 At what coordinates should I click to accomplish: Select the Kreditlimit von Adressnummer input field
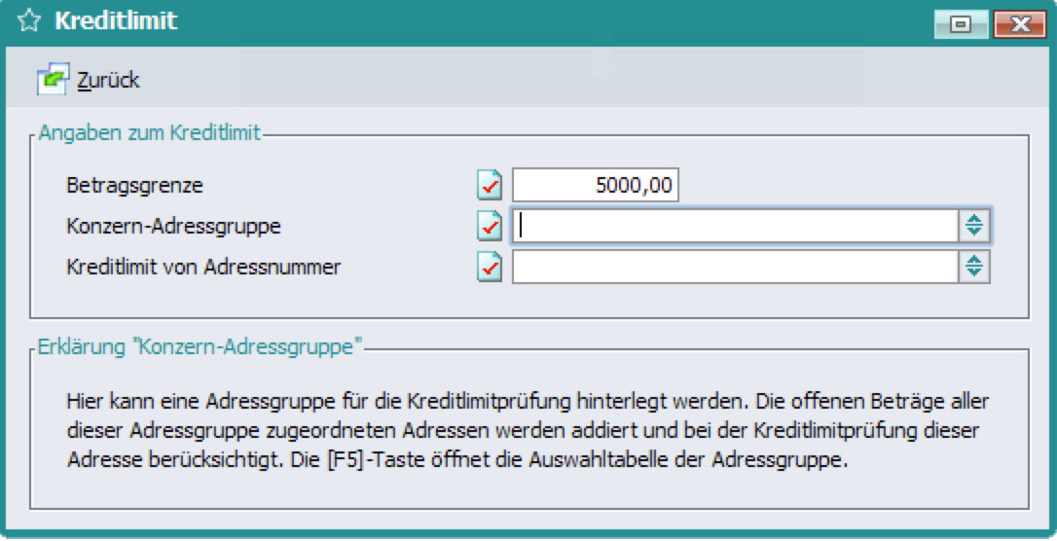pyautogui.click(x=735, y=267)
